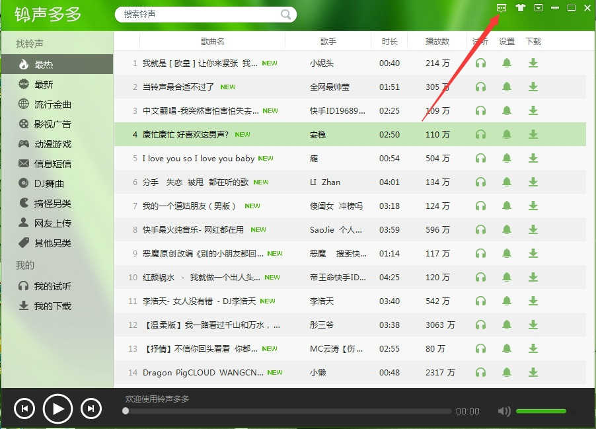This screenshot has height=429, width=596.
Task: Set song 1 as ringtone via bell
Action: point(507,63)
